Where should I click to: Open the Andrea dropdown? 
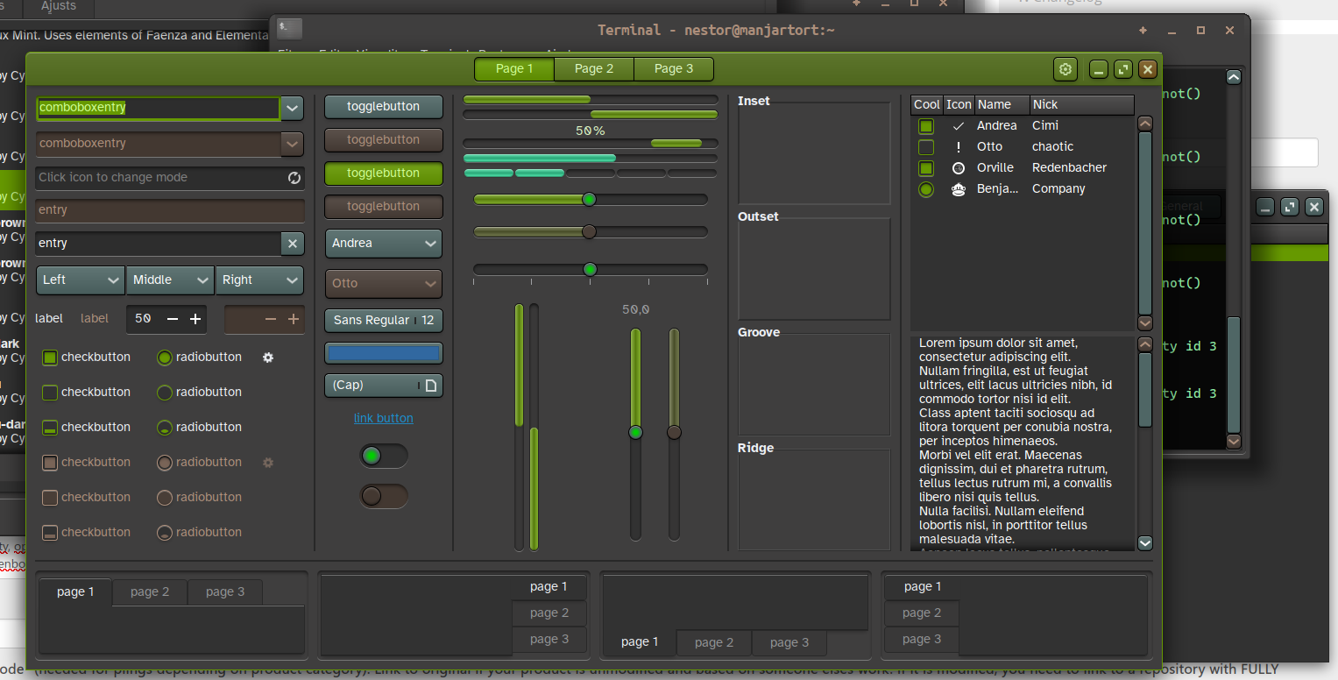(x=384, y=244)
